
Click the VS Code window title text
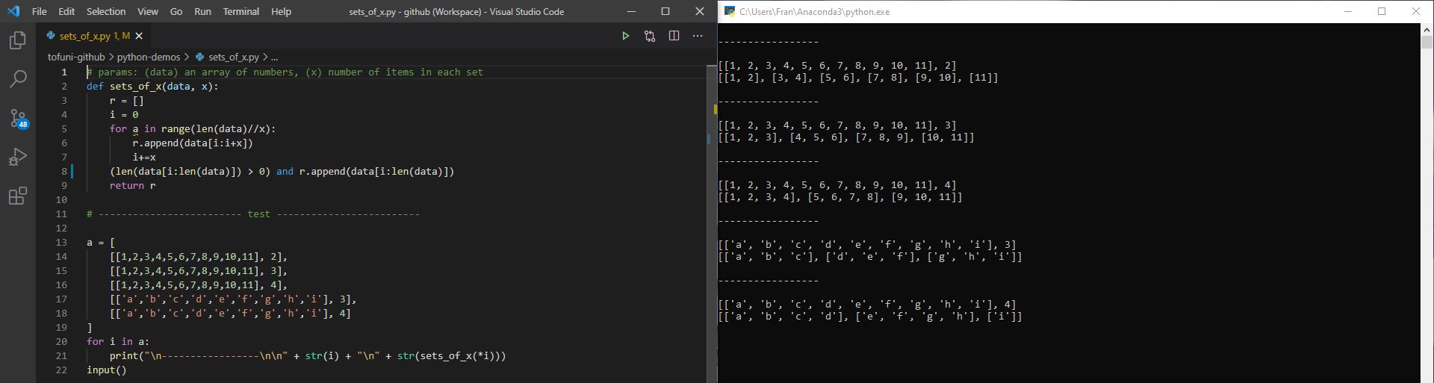[x=456, y=11]
